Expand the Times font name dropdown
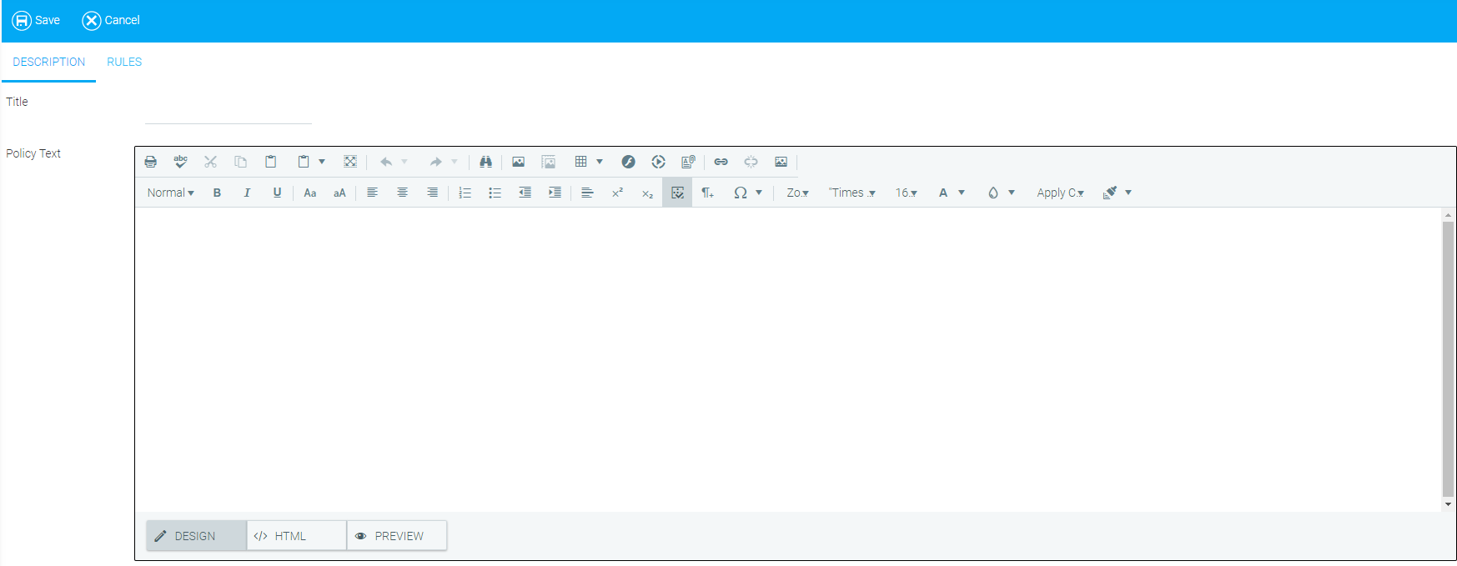The image size is (1457, 566). click(852, 193)
